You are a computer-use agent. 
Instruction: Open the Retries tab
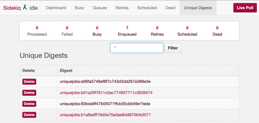tap(122, 8)
